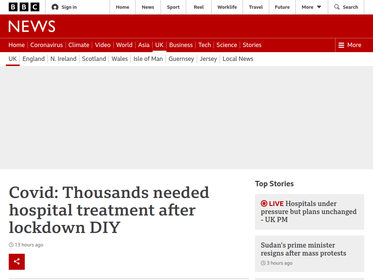Select the Local News link
The image size is (373, 280).
pos(238,59)
